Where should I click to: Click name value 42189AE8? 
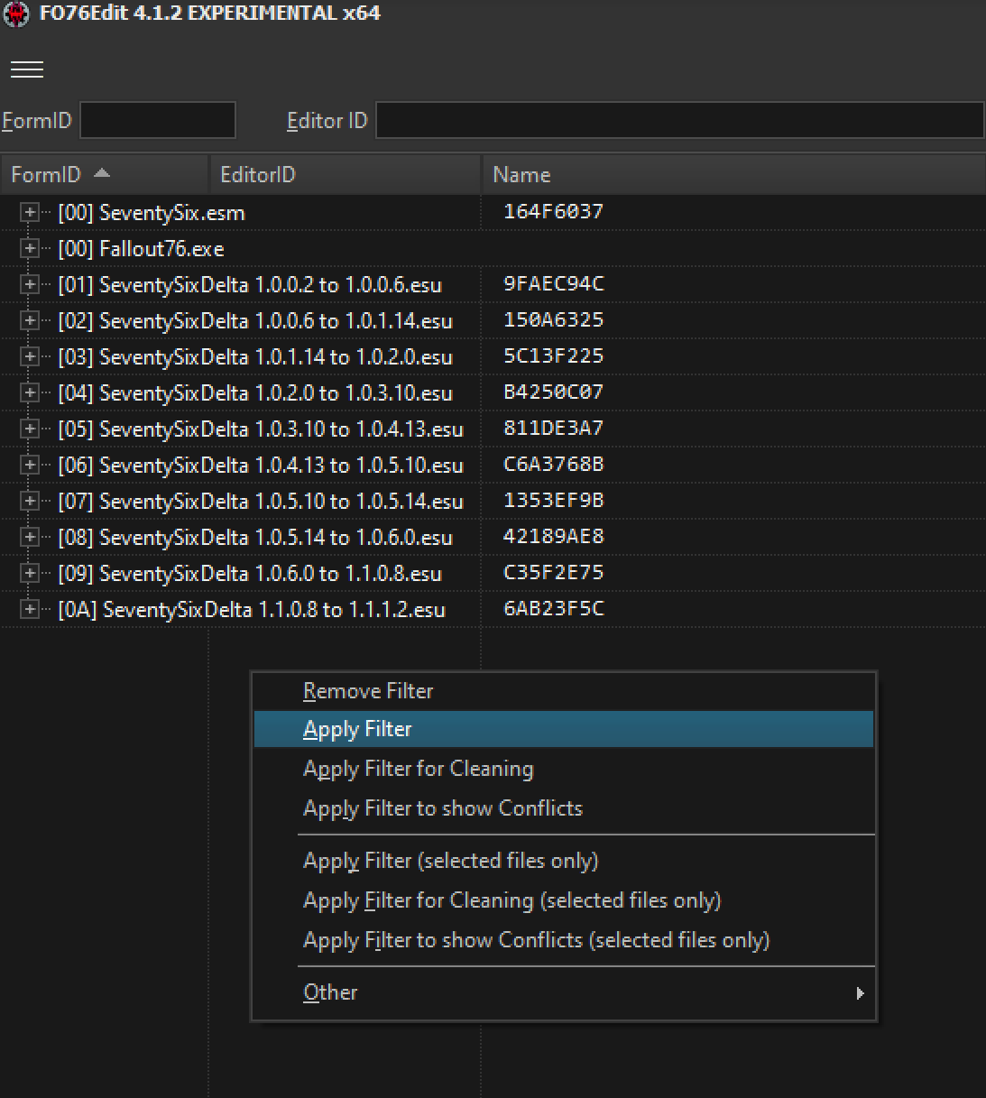553,536
